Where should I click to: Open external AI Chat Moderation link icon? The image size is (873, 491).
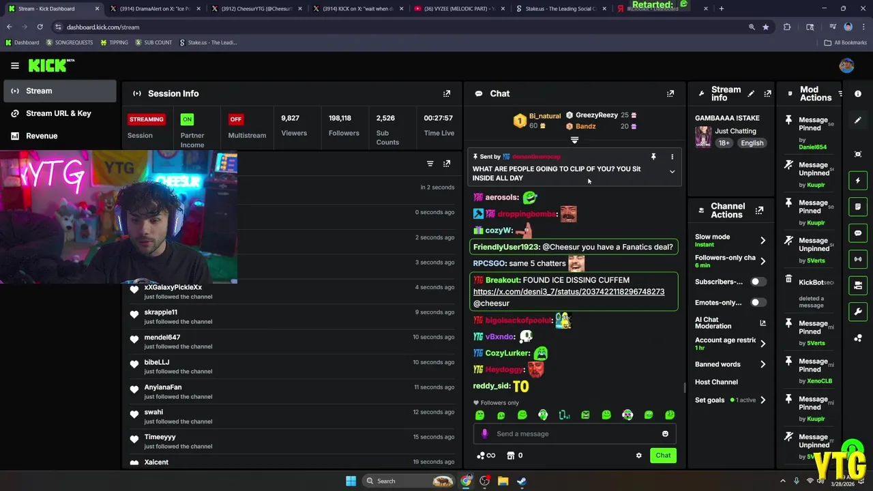tap(763, 323)
